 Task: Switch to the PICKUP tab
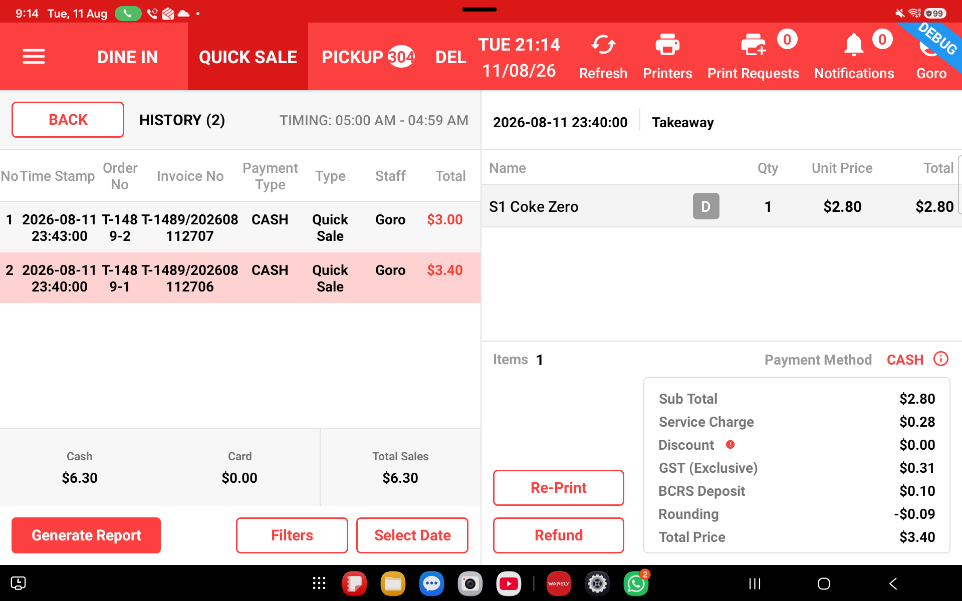(x=368, y=57)
